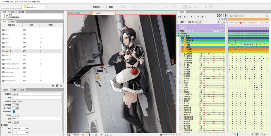Click the round arrow icon beside 循环

178,22
